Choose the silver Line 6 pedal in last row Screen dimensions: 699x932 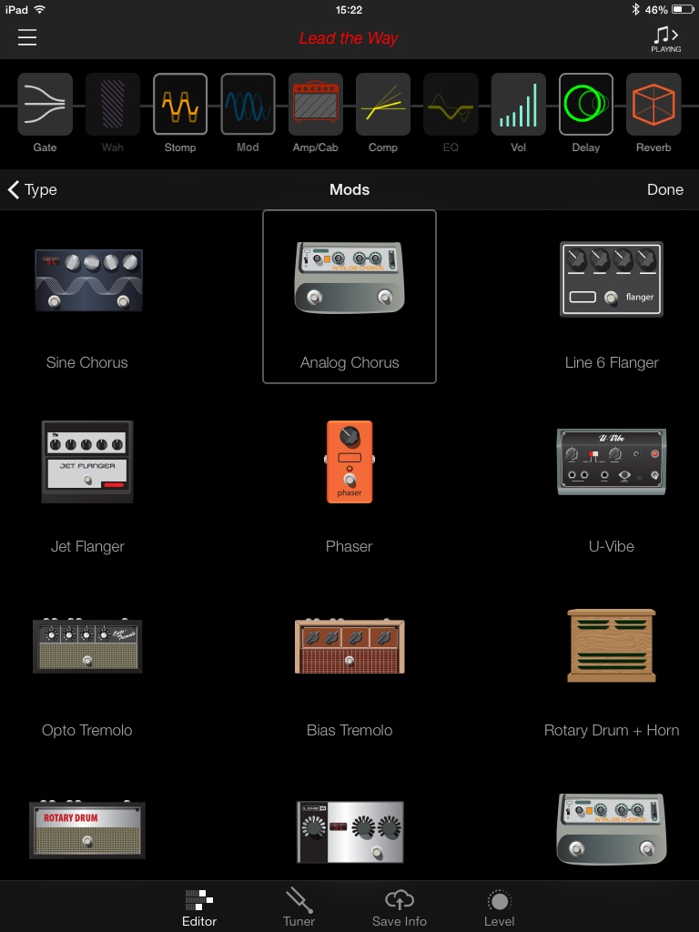[349, 832]
